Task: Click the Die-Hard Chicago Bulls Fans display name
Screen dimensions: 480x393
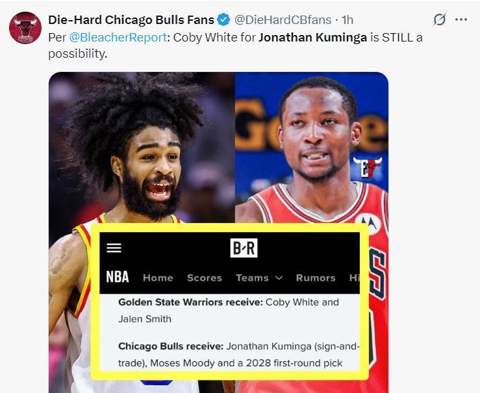Action: [131, 20]
